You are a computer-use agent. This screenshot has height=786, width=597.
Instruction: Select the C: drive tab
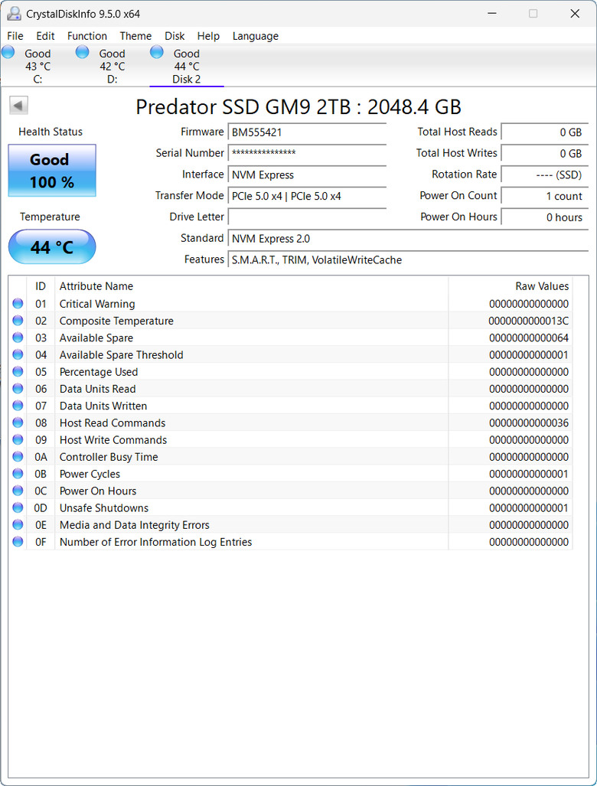38,66
